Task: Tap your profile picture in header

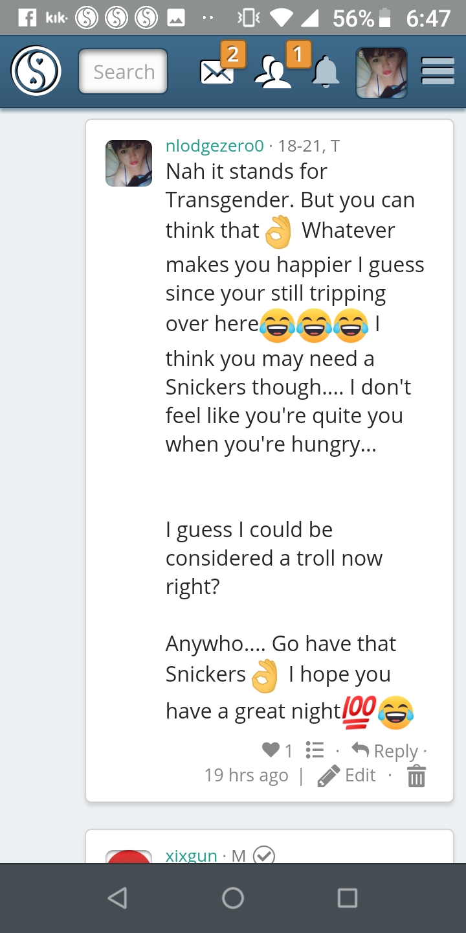Action: 381,73
